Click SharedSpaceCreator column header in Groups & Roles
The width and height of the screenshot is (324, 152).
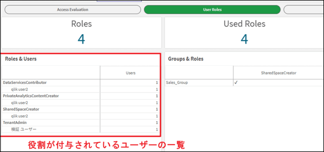278,73
